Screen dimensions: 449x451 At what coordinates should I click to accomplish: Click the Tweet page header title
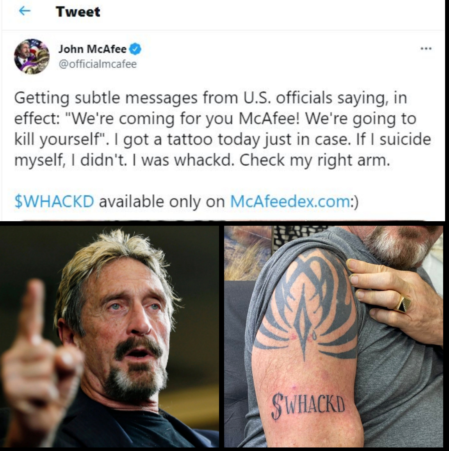(x=78, y=12)
